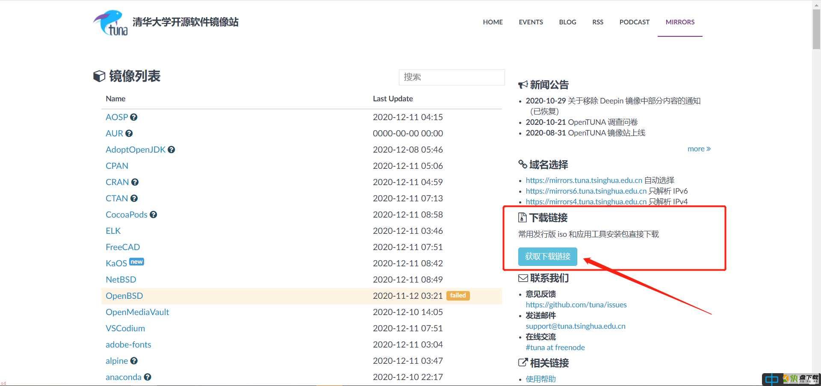Open help icon next to CRAN

point(135,182)
